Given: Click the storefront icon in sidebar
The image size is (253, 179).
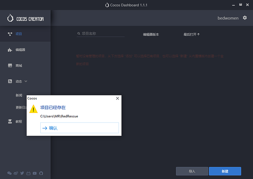Looking at the screenshot, I should pyautogui.click(x=10, y=65).
